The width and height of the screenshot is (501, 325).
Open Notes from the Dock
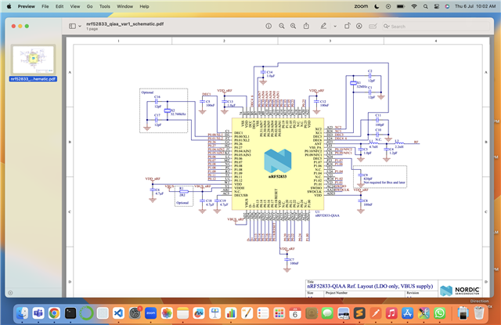(x=182, y=313)
